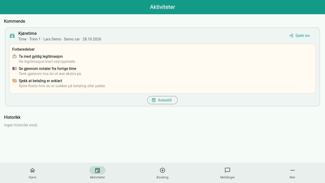325x183 pixels.
Task: Click 'Sjekk at betaling er avklart'
Action: click(40, 81)
